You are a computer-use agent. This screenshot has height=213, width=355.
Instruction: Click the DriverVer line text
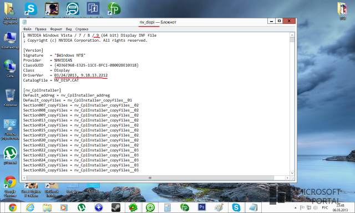65,75
